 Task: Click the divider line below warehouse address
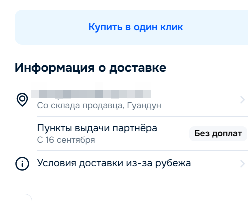coord(142,117)
